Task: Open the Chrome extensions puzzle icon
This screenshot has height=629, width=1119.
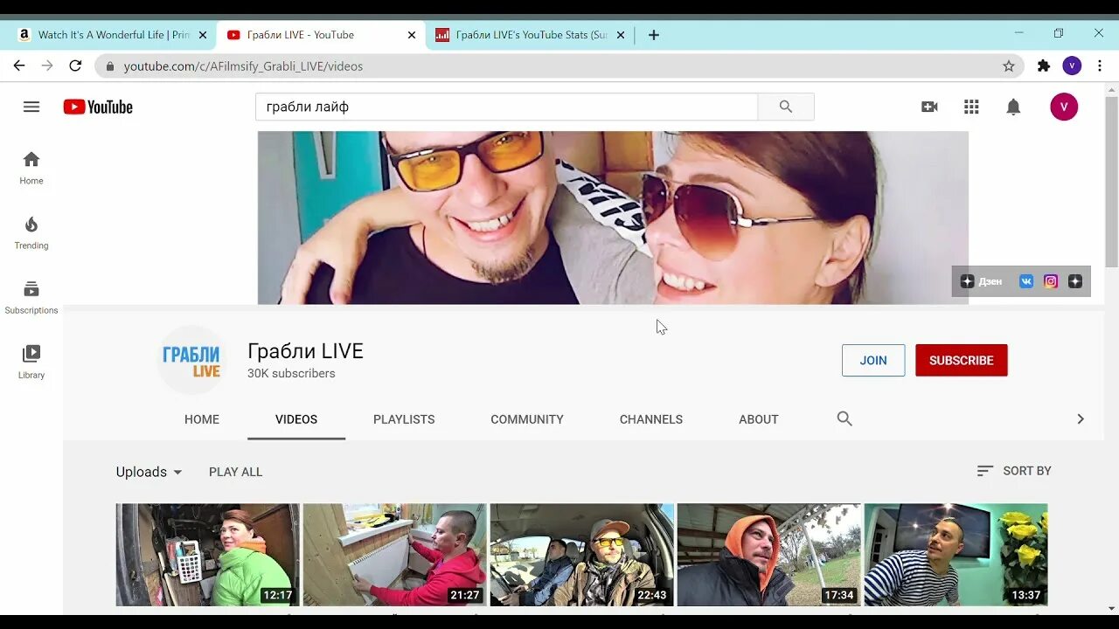Action: tap(1043, 66)
